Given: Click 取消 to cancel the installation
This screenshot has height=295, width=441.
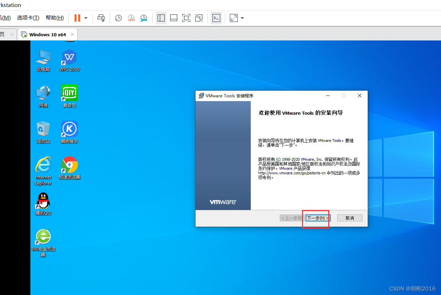Looking at the screenshot, I should pyautogui.click(x=350, y=218).
